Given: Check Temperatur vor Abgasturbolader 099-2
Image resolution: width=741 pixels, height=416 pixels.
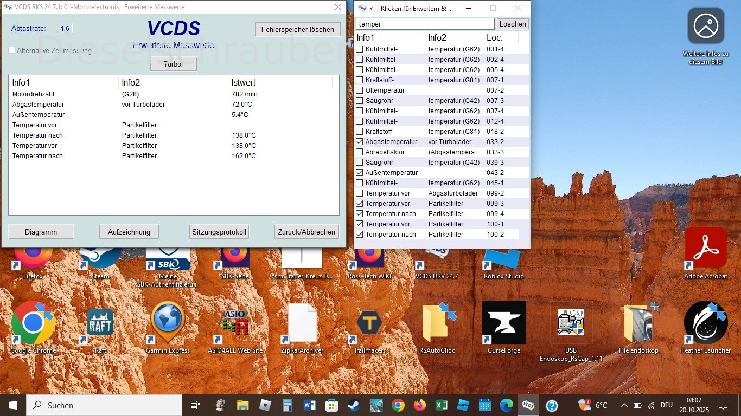Looking at the screenshot, I should click(x=360, y=193).
